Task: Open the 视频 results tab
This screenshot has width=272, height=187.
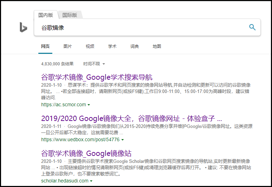Action: pos(90,46)
